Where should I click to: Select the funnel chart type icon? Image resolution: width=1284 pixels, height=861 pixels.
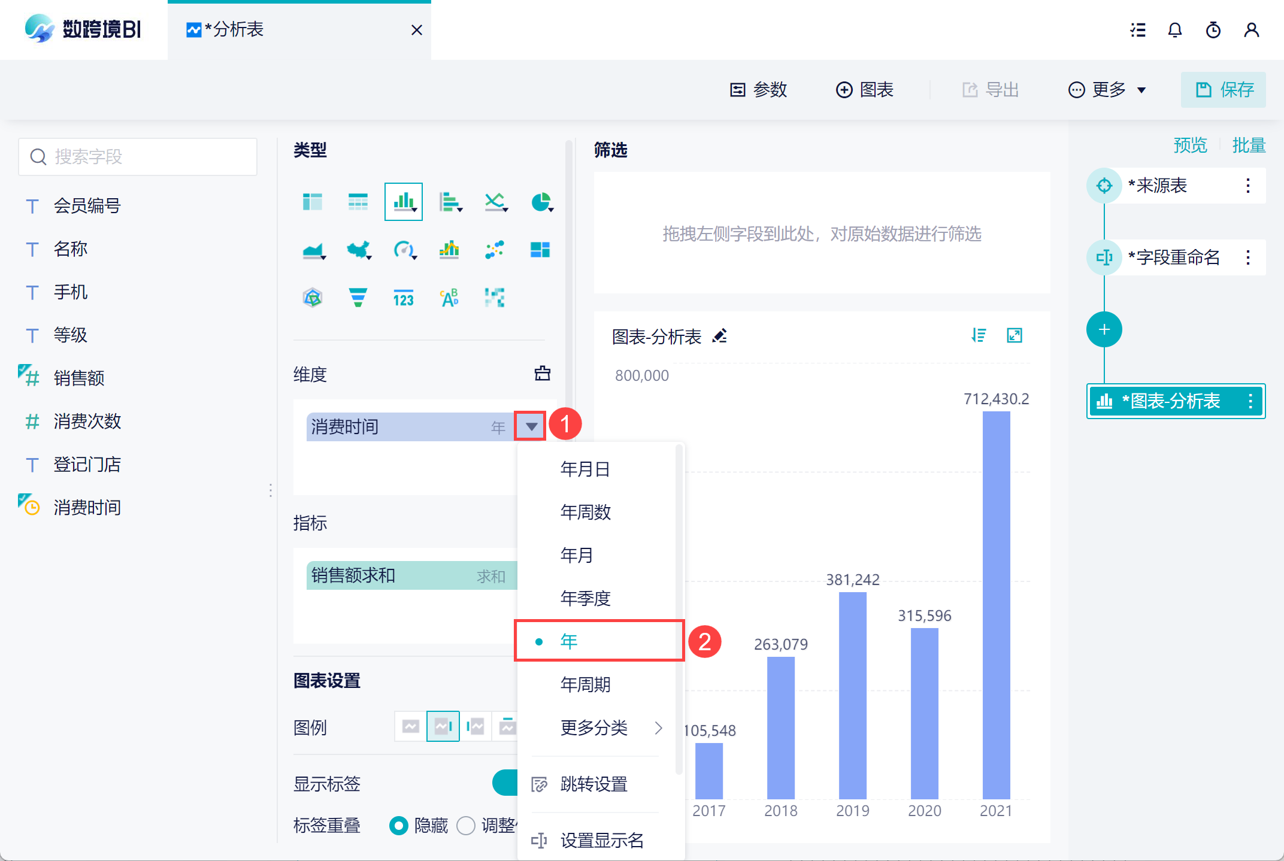pyautogui.click(x=358, y=298)
